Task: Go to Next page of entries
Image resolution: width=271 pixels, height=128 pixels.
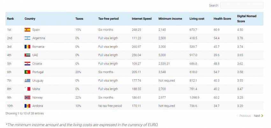Action: click(x=258, y=116)
